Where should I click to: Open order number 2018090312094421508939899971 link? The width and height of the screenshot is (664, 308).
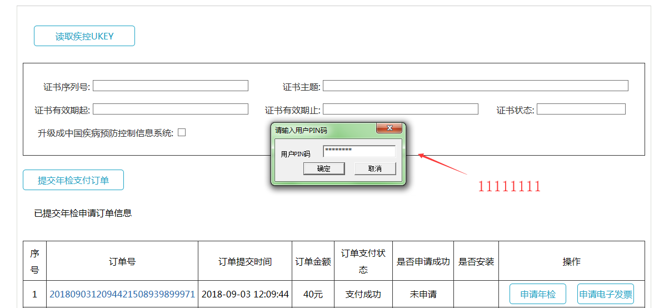pyautogui.click(x=122, y=294)
